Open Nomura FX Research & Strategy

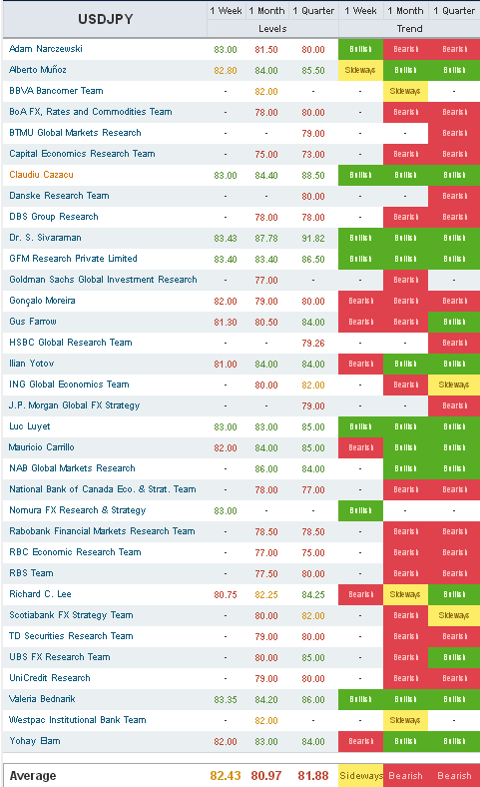tap(77, 510)
